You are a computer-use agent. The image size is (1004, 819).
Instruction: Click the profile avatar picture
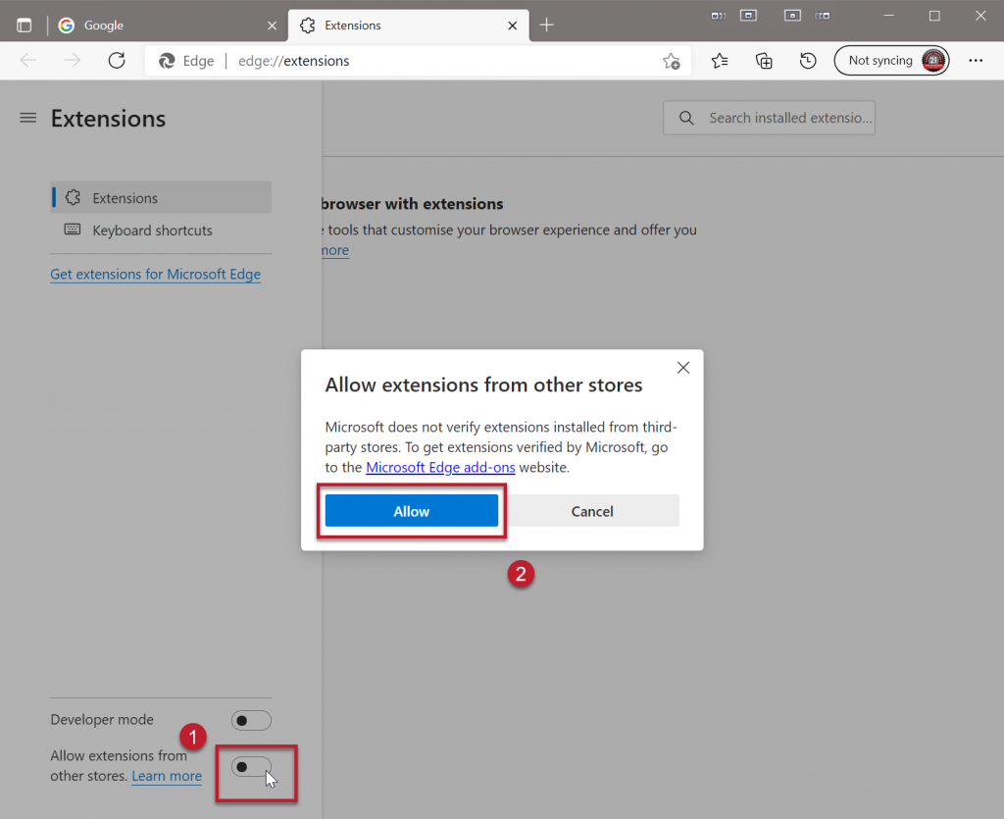(x=933, y=61)
